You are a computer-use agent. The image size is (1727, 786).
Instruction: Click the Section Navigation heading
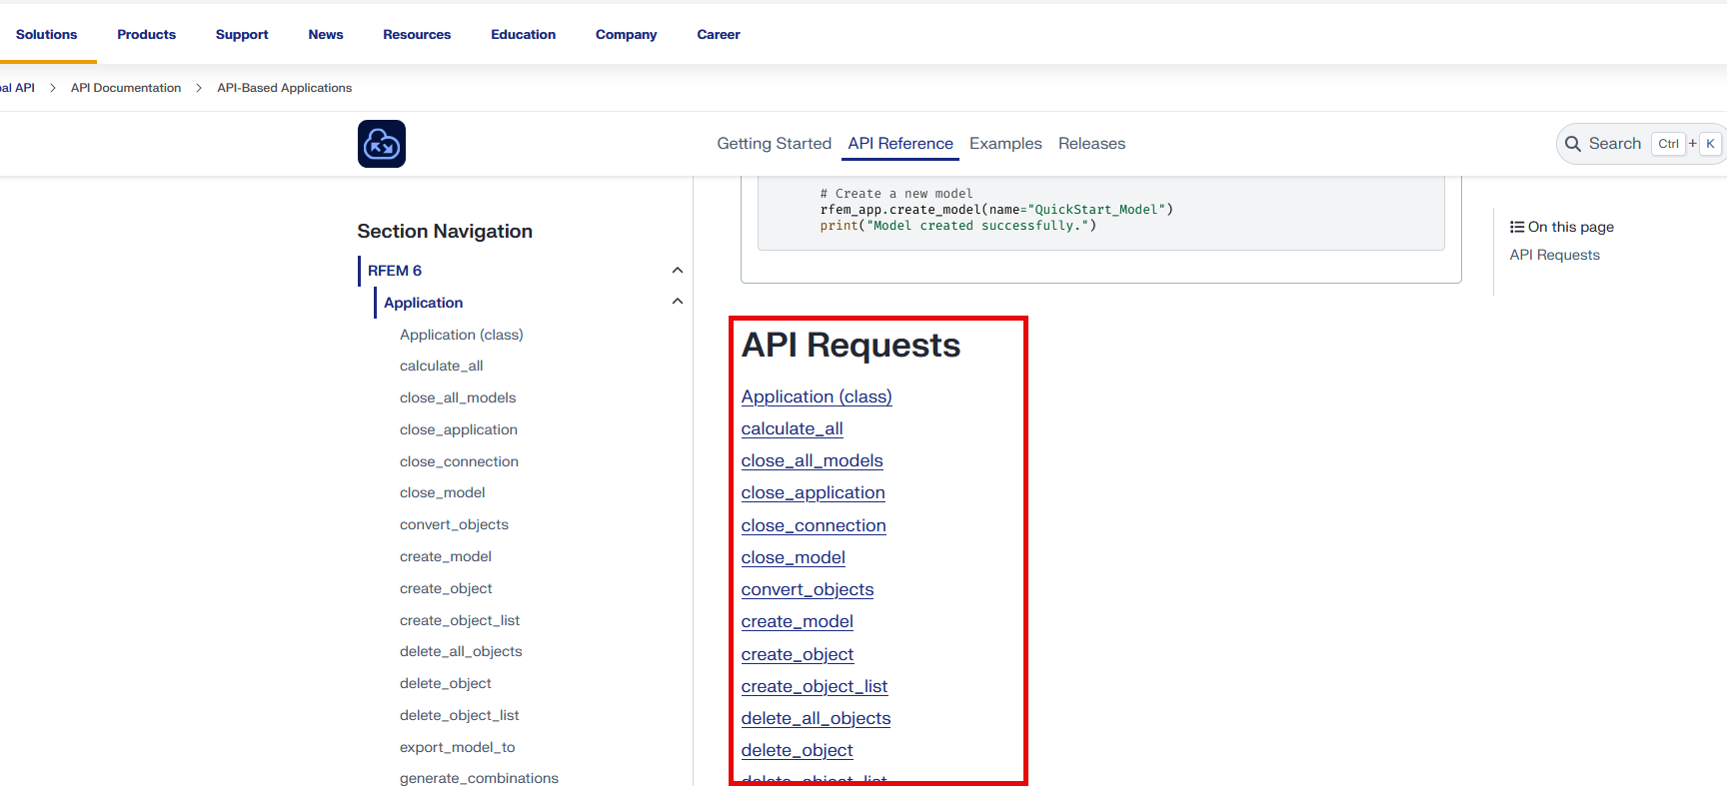coord(445,231)
